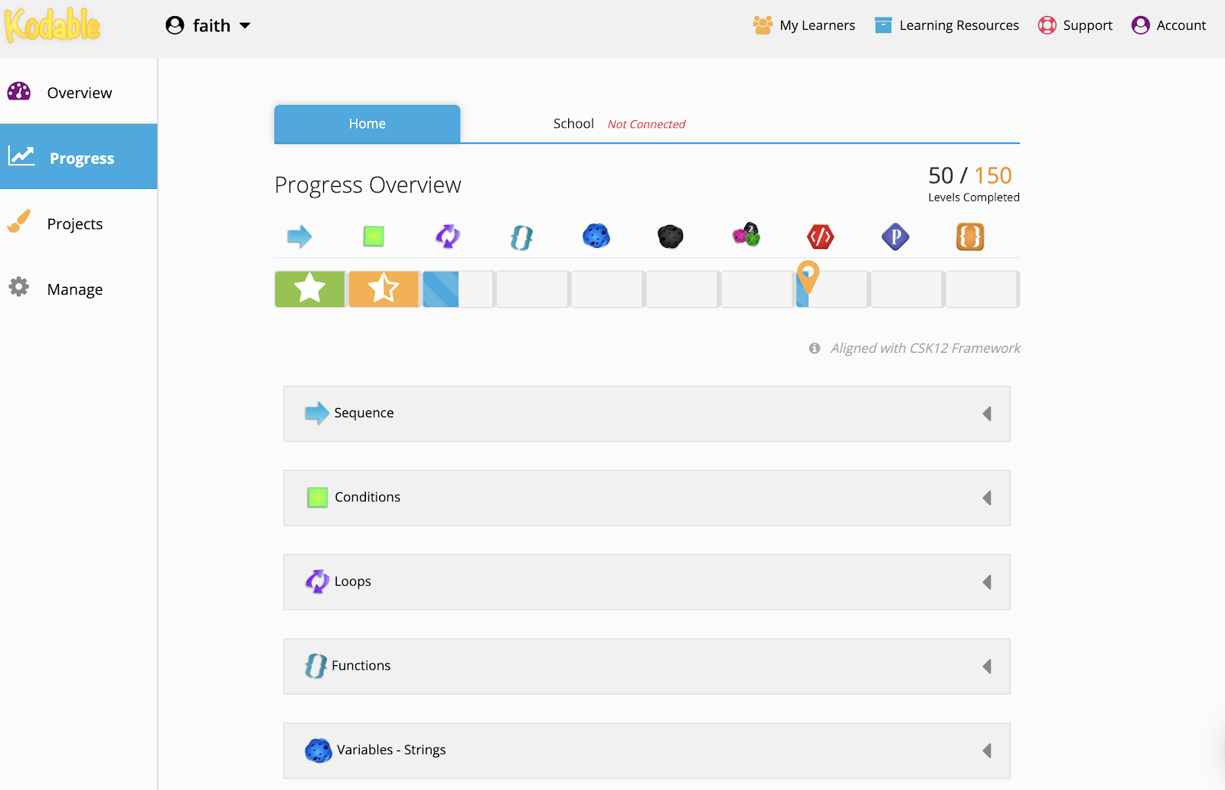1225x790 pixels.
Task: Click the red code tag icon
Action: [821, 237]
